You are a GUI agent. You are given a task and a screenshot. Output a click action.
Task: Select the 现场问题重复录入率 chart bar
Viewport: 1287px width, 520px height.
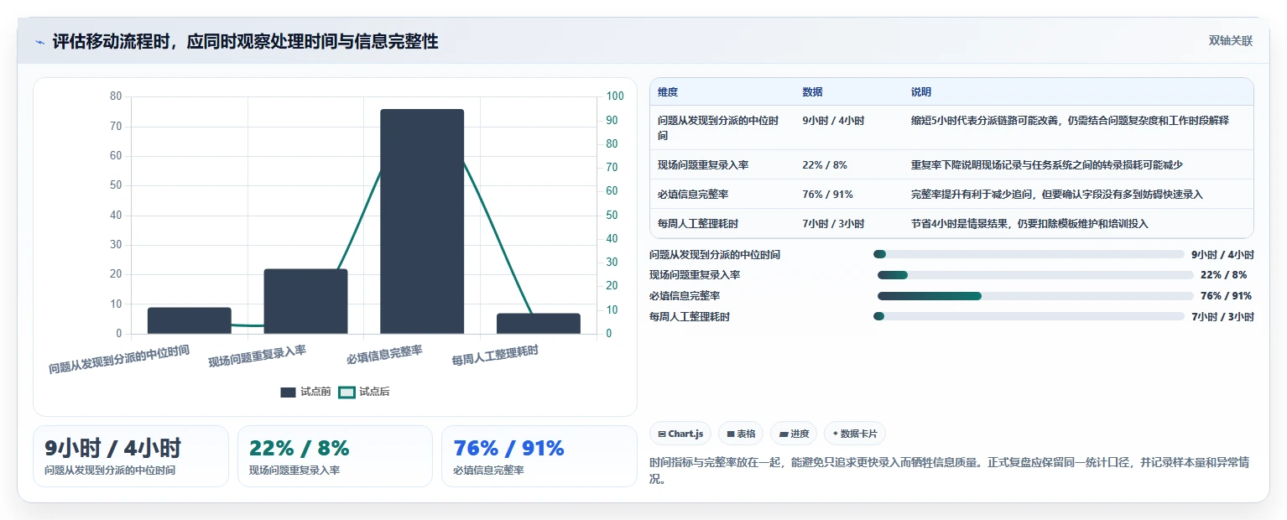tap(305, 301)
